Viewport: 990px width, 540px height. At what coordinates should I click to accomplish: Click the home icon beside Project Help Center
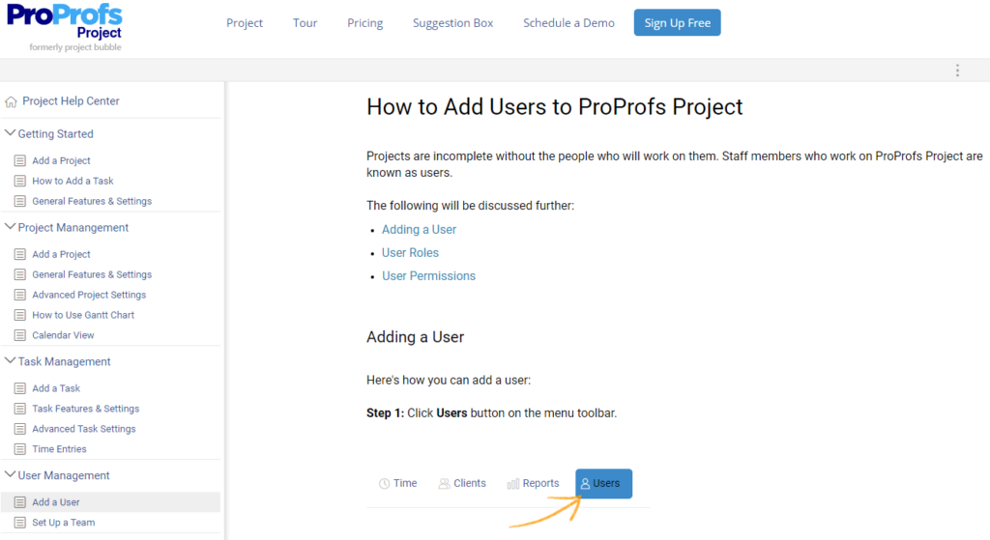(x=12, y=101)
